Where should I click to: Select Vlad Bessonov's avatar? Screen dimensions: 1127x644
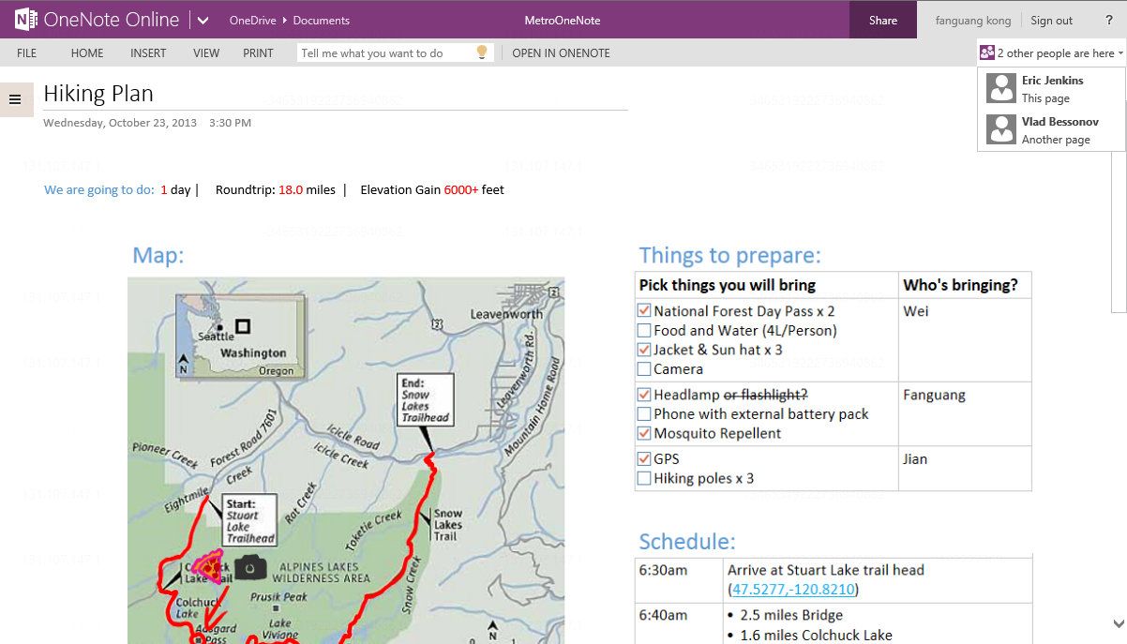(x=1000, y=129)
